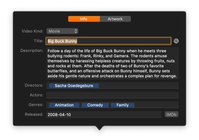This screenshot has height=140, width=199.
Task: Click the Description label
Action: tap(32, 51)
